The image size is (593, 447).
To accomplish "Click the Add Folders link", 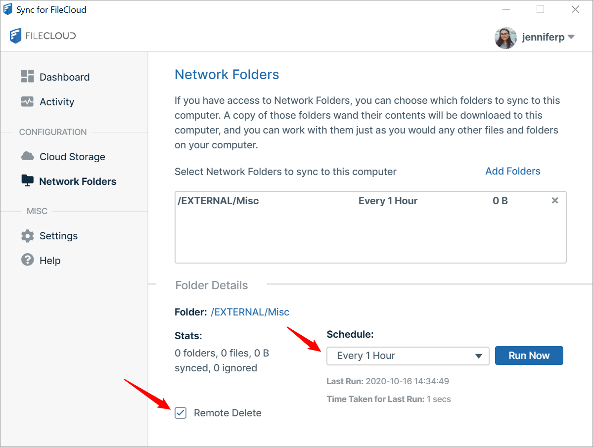I will click(x=512, y=171).
